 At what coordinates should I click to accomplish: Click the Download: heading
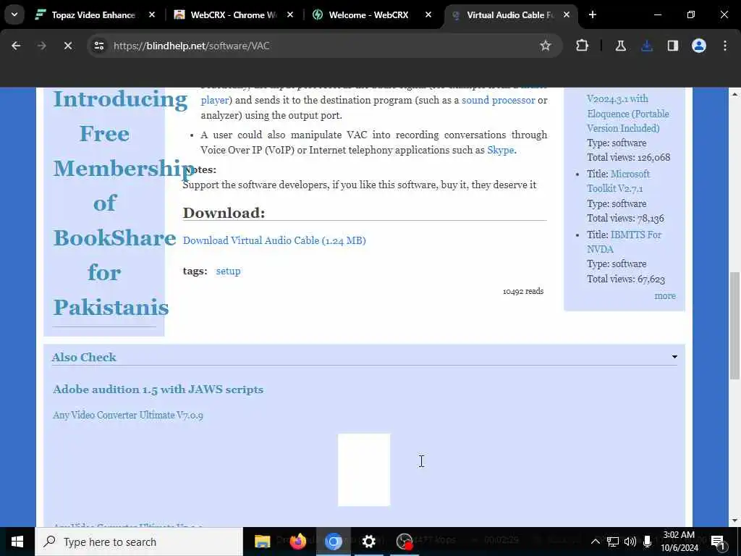pyautogui.click(x=224, y=213)
